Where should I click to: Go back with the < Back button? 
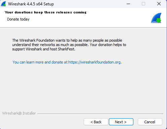click(96, 122)
